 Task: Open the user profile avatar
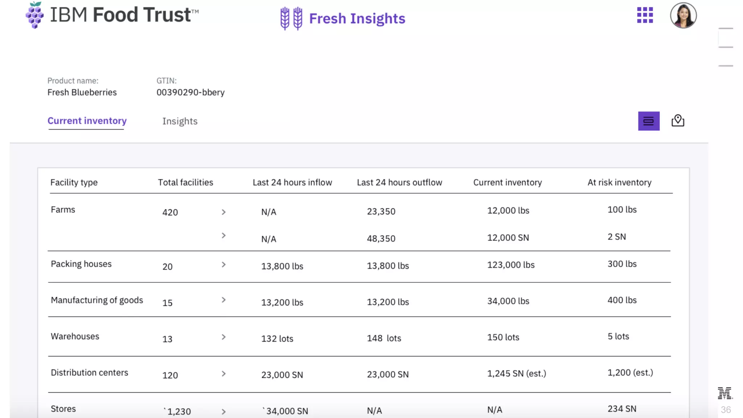(x=683, y=16)
